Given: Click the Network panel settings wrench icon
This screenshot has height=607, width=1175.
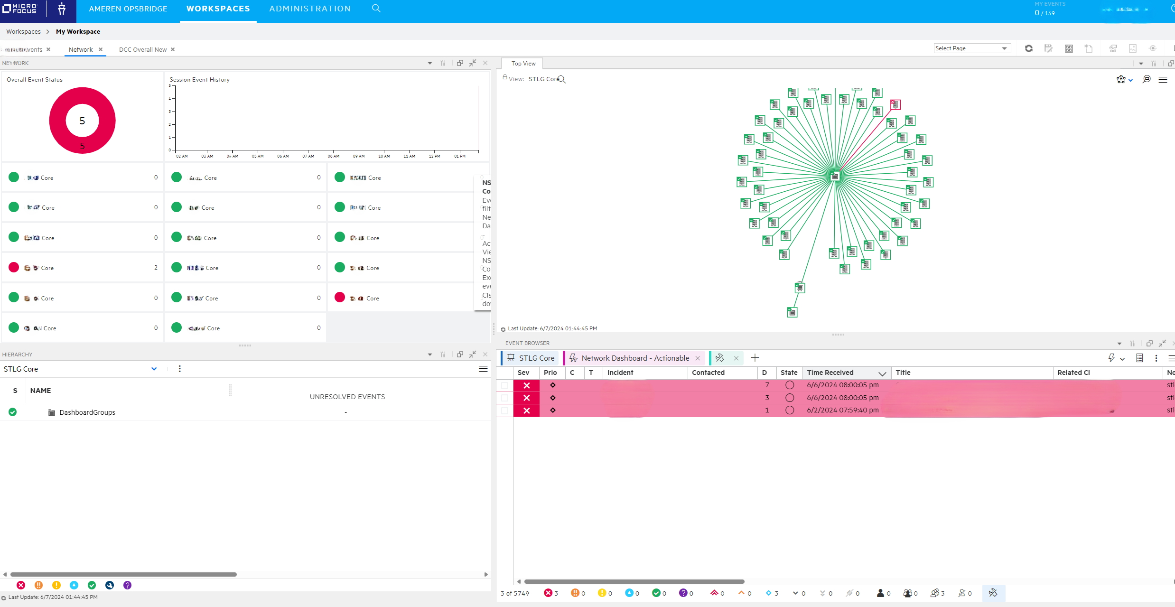Looking at the screenshot, I should [443, 63].
